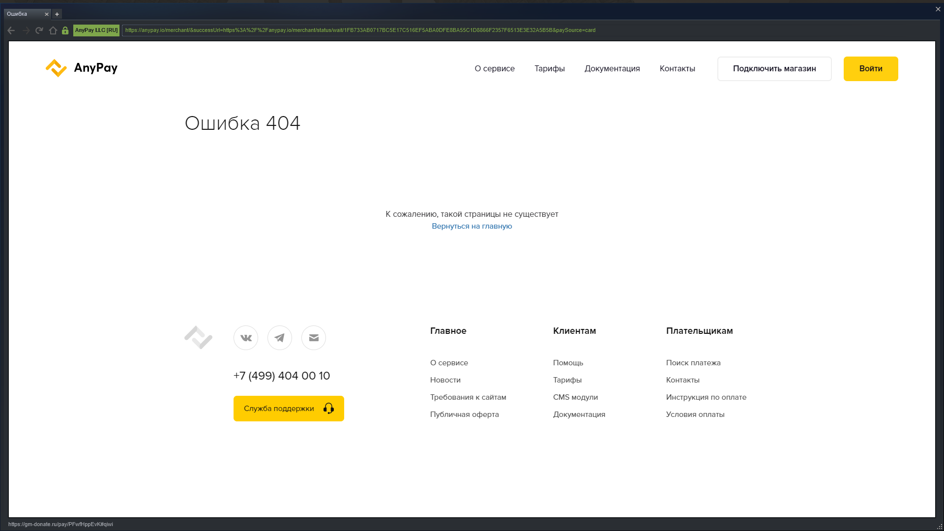Click the green SSL padlock icon
This screenshot has width=944, height=531.
click(65, 30)
